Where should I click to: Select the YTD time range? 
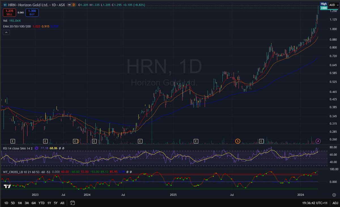[x=41, y=203]
